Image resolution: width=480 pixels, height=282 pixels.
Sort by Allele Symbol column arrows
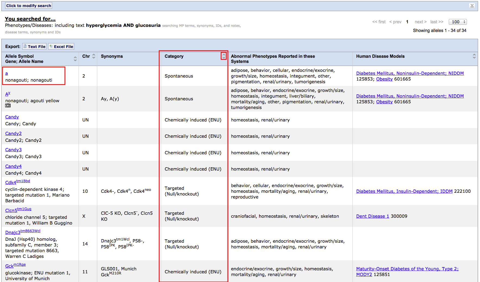click(75, 59)
